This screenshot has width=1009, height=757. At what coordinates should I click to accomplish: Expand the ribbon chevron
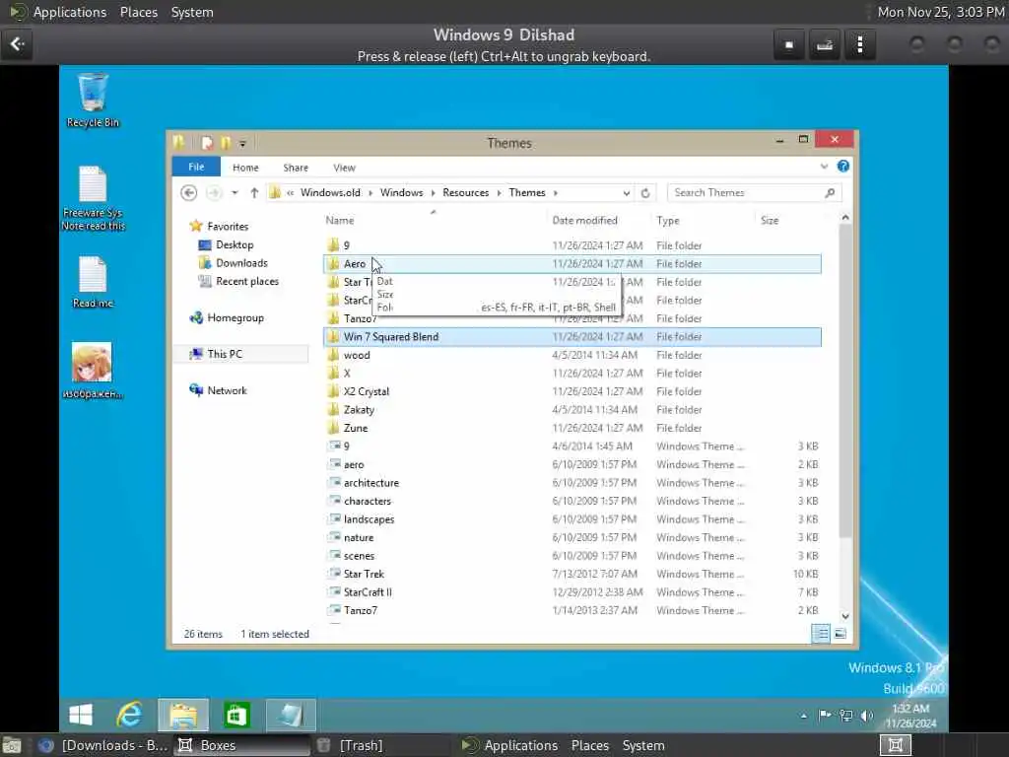click(824, 167)
